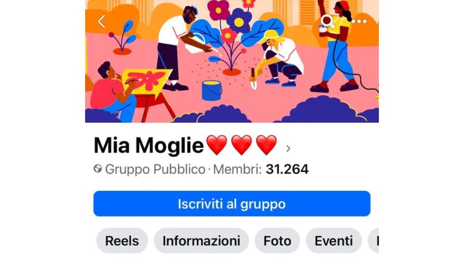Switch to the Informazioni tab

click(x=201, y=241)
